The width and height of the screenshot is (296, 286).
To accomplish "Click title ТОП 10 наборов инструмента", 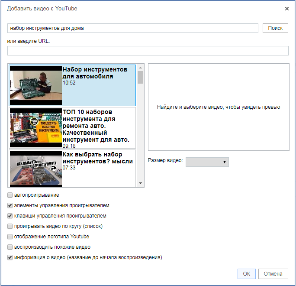I will click(96, 125).
